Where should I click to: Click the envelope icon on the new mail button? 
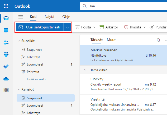tap(21, 27)
